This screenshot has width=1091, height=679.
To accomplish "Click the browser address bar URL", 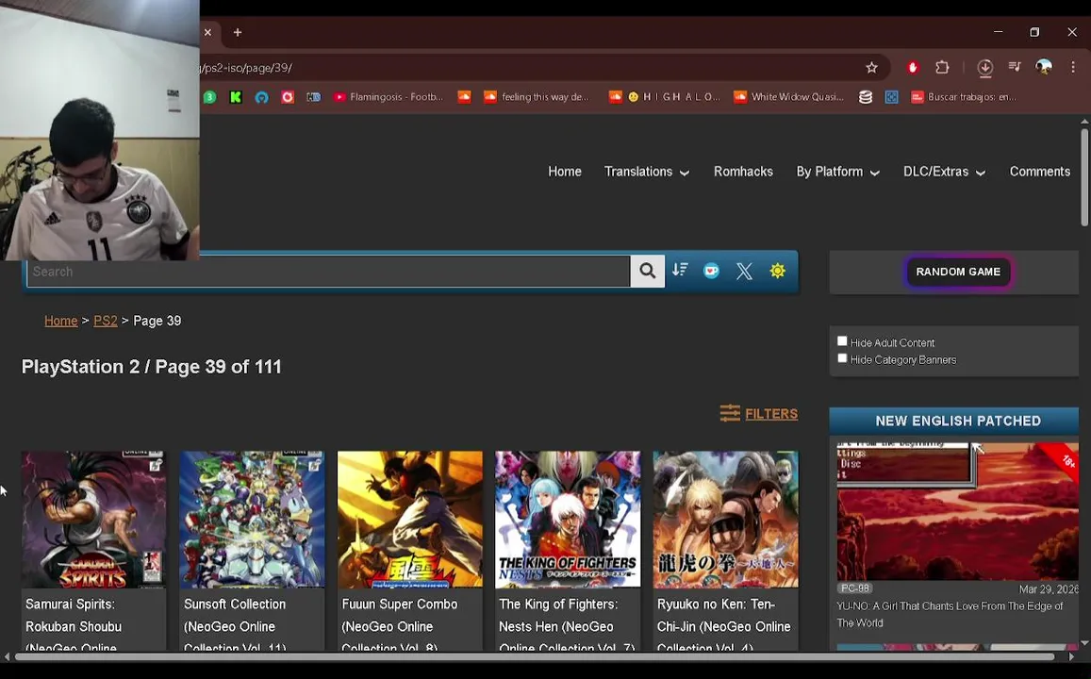I will tap(246, 68).
